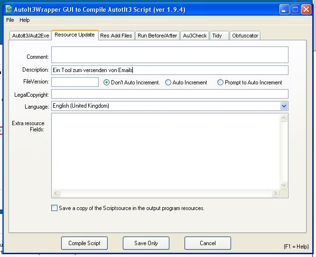
Task: Click the Extra resource Fields scroll-down arrow
Action: click(284, 185)
